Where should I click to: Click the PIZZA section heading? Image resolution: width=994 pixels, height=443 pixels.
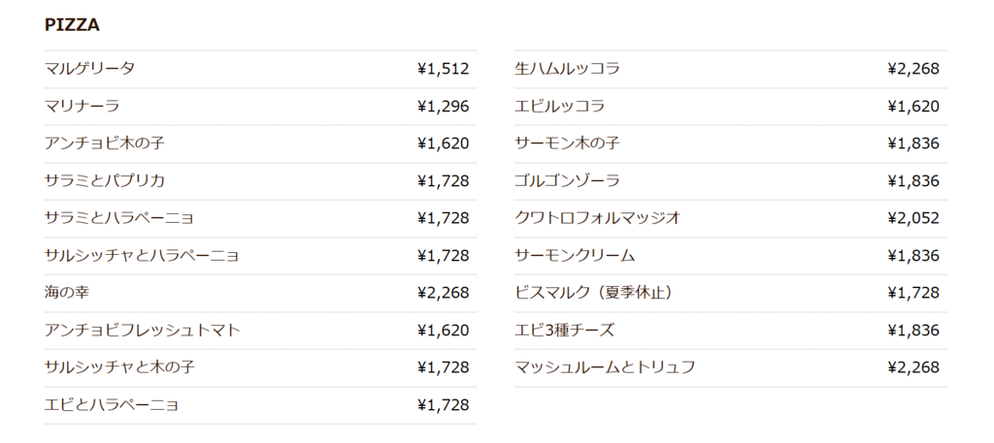(x=72, y=25)
